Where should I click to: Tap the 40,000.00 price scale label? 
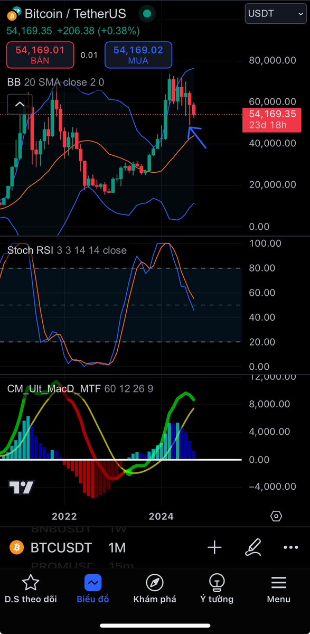(x=273, y=143)
